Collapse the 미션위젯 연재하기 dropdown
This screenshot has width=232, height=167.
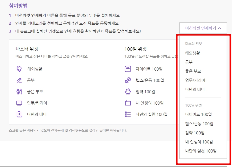[203, 28]
